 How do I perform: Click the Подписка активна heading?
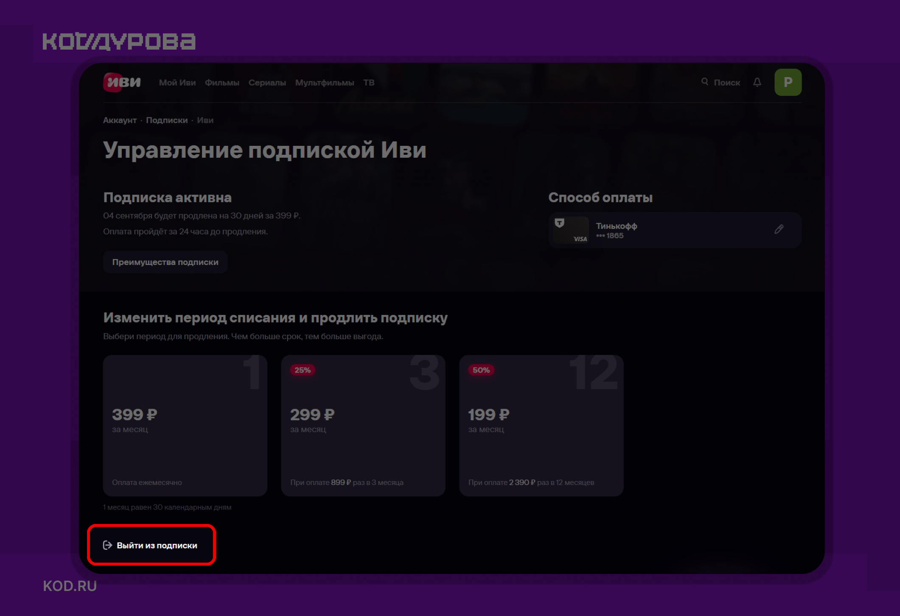point(167,198)
